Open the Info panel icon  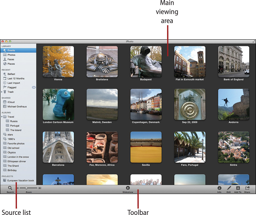tap(219, 188)
